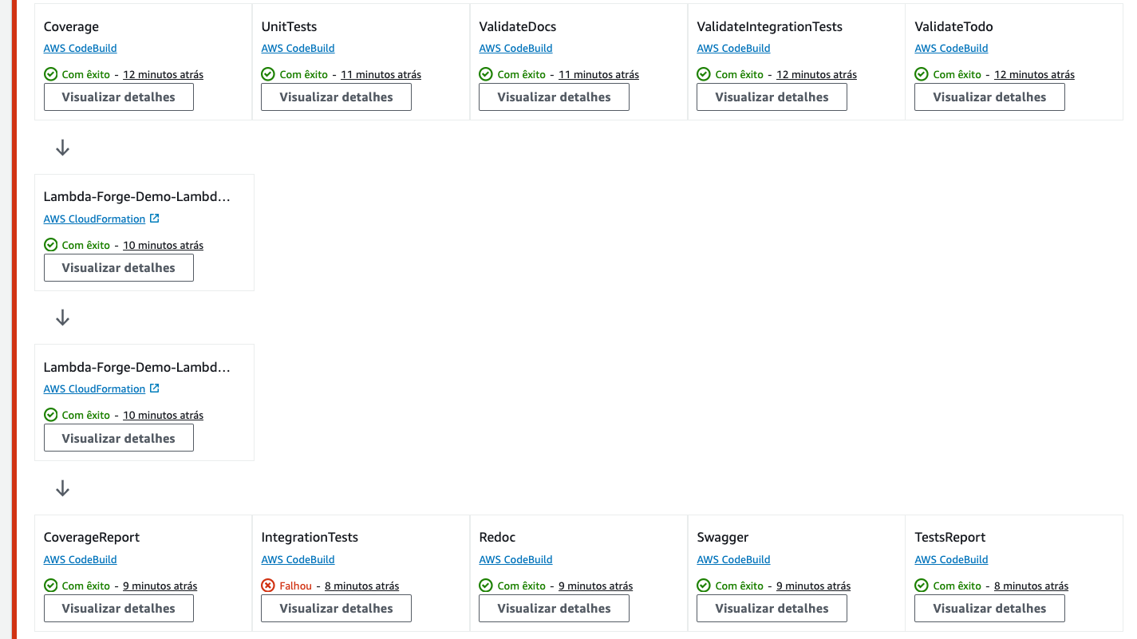1137x639 pixels.
Task: Open Visualizar detalhes for IntegrationTests
Action: [336, 608]
